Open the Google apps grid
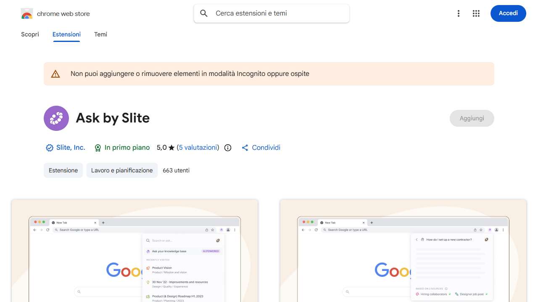The height and width of the screenshot is (302, 538). point(476,13)
